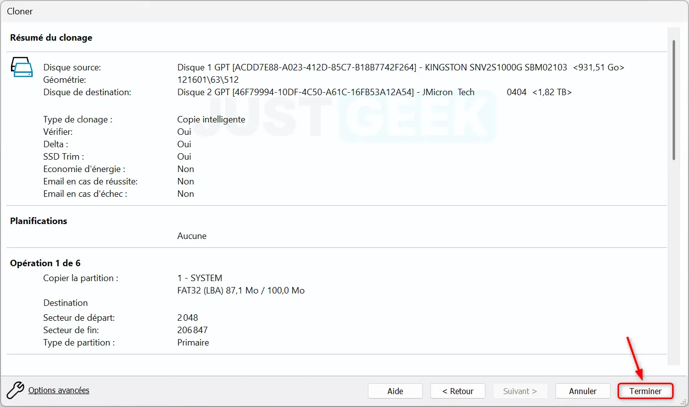Select the Copie intelligente value
The image size is (689, 407).
point(211,119)
